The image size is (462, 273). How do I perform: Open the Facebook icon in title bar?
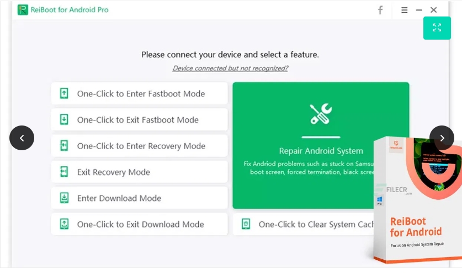(380, 10)
